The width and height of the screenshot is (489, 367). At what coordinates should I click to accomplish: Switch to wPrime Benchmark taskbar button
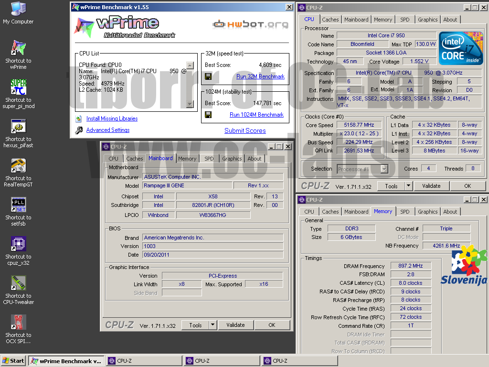(x=66, y=361)
